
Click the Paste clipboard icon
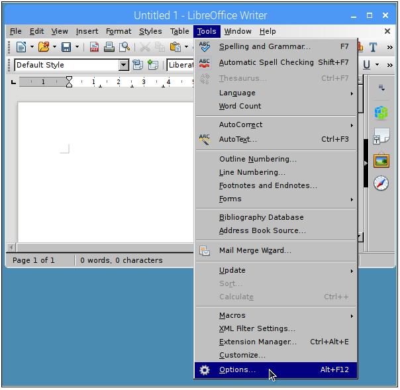coord(175,47)
